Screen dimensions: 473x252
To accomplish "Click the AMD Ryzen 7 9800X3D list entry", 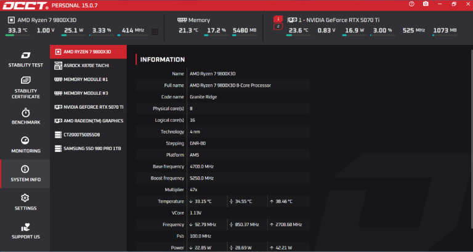I will click(88, 52).
